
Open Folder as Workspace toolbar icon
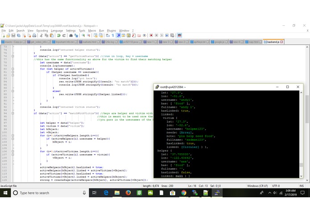click(x=139, y=36)
